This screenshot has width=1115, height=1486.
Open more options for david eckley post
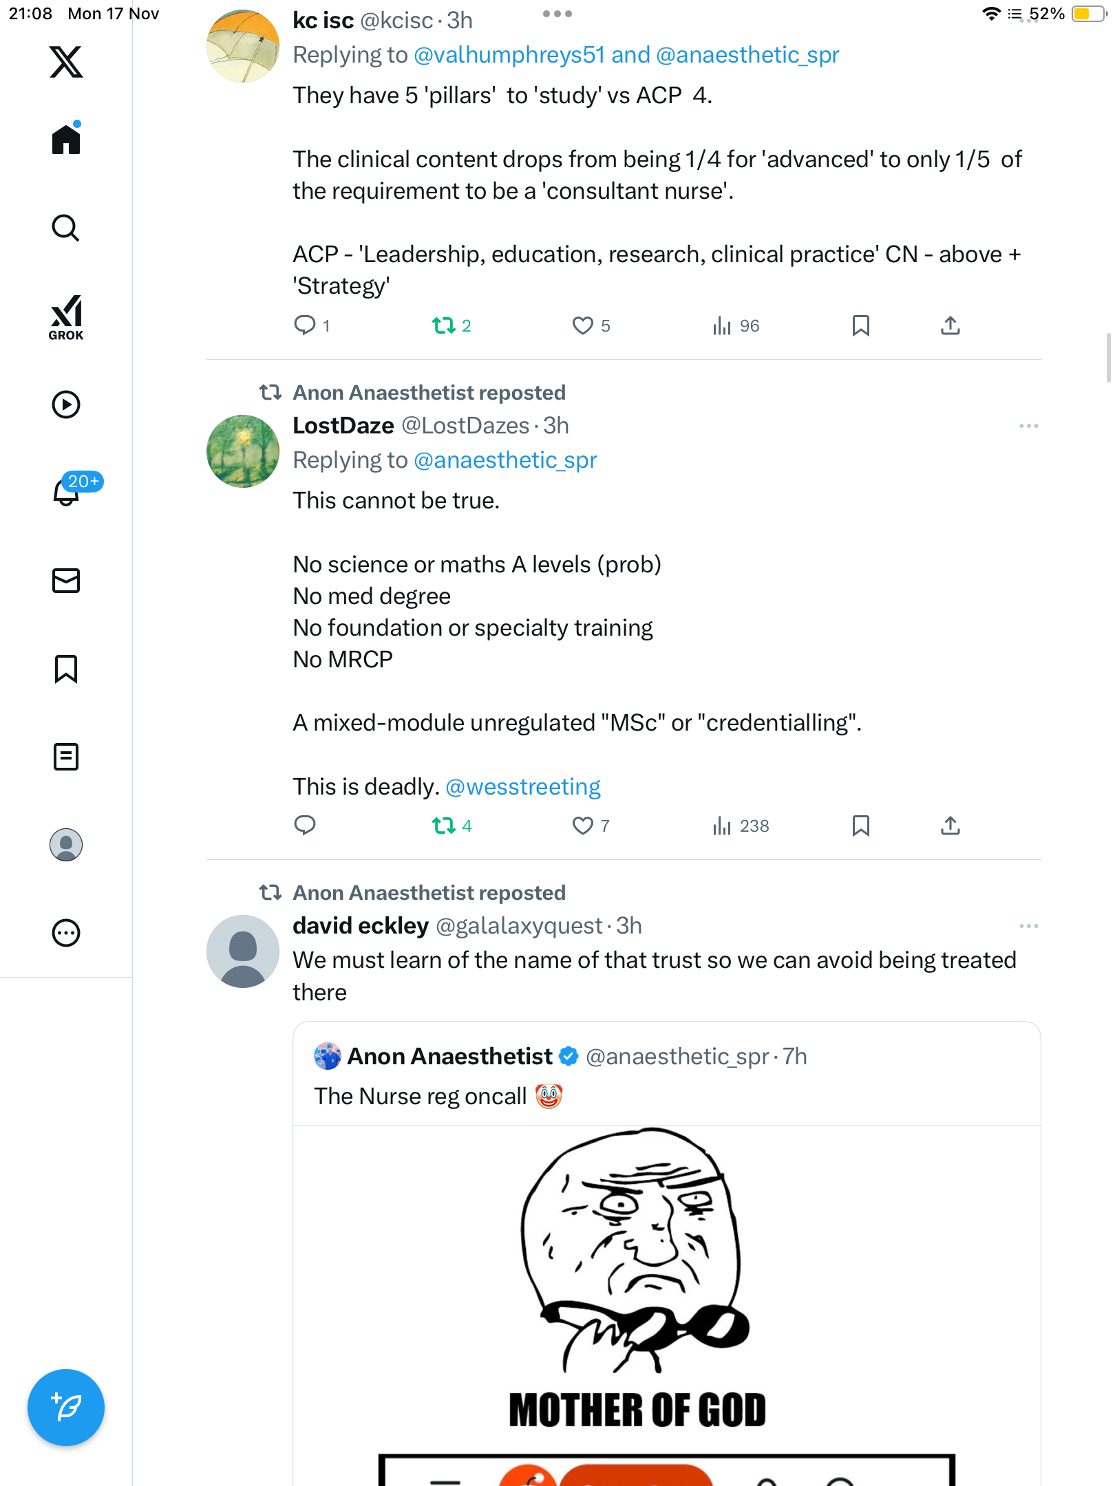coord(1028,926)
